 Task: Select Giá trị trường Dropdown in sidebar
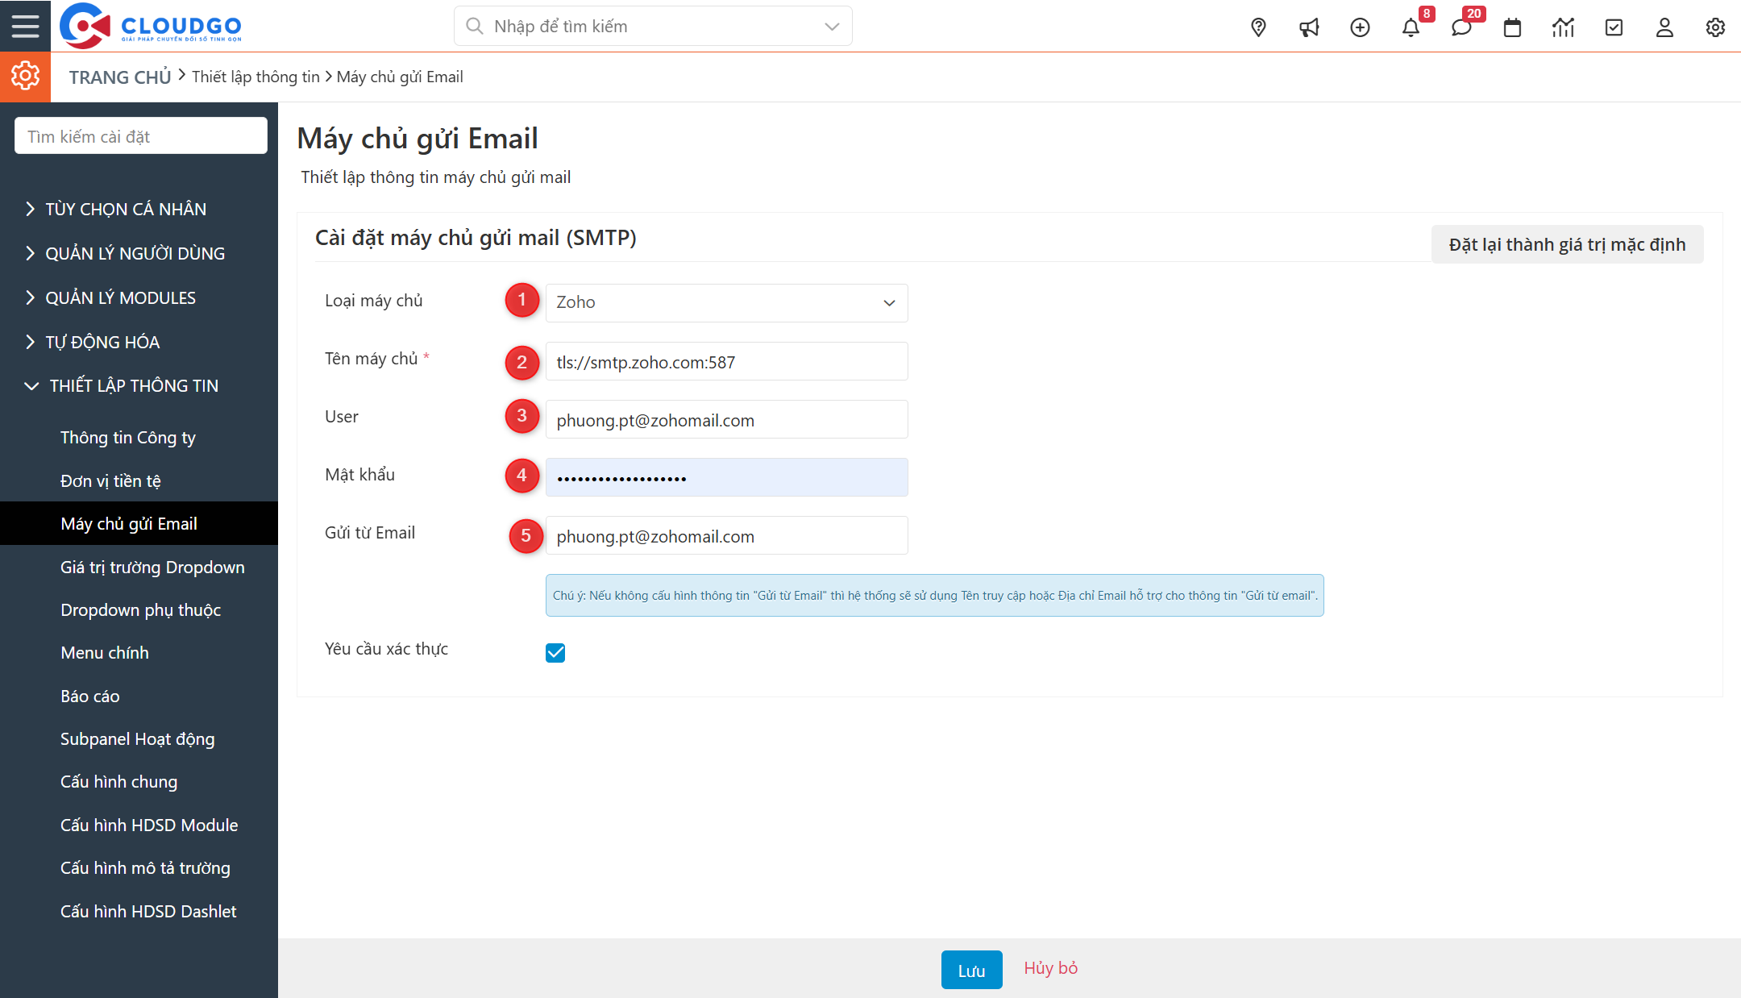pyautogui.click(x=152, y=567)
